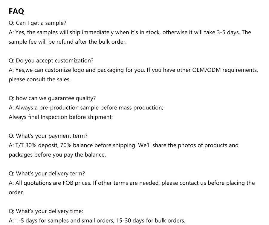Click "packages before you pay the balance" line
The width and height of the screenshot is (269, 225).
[x=57, y=155]
